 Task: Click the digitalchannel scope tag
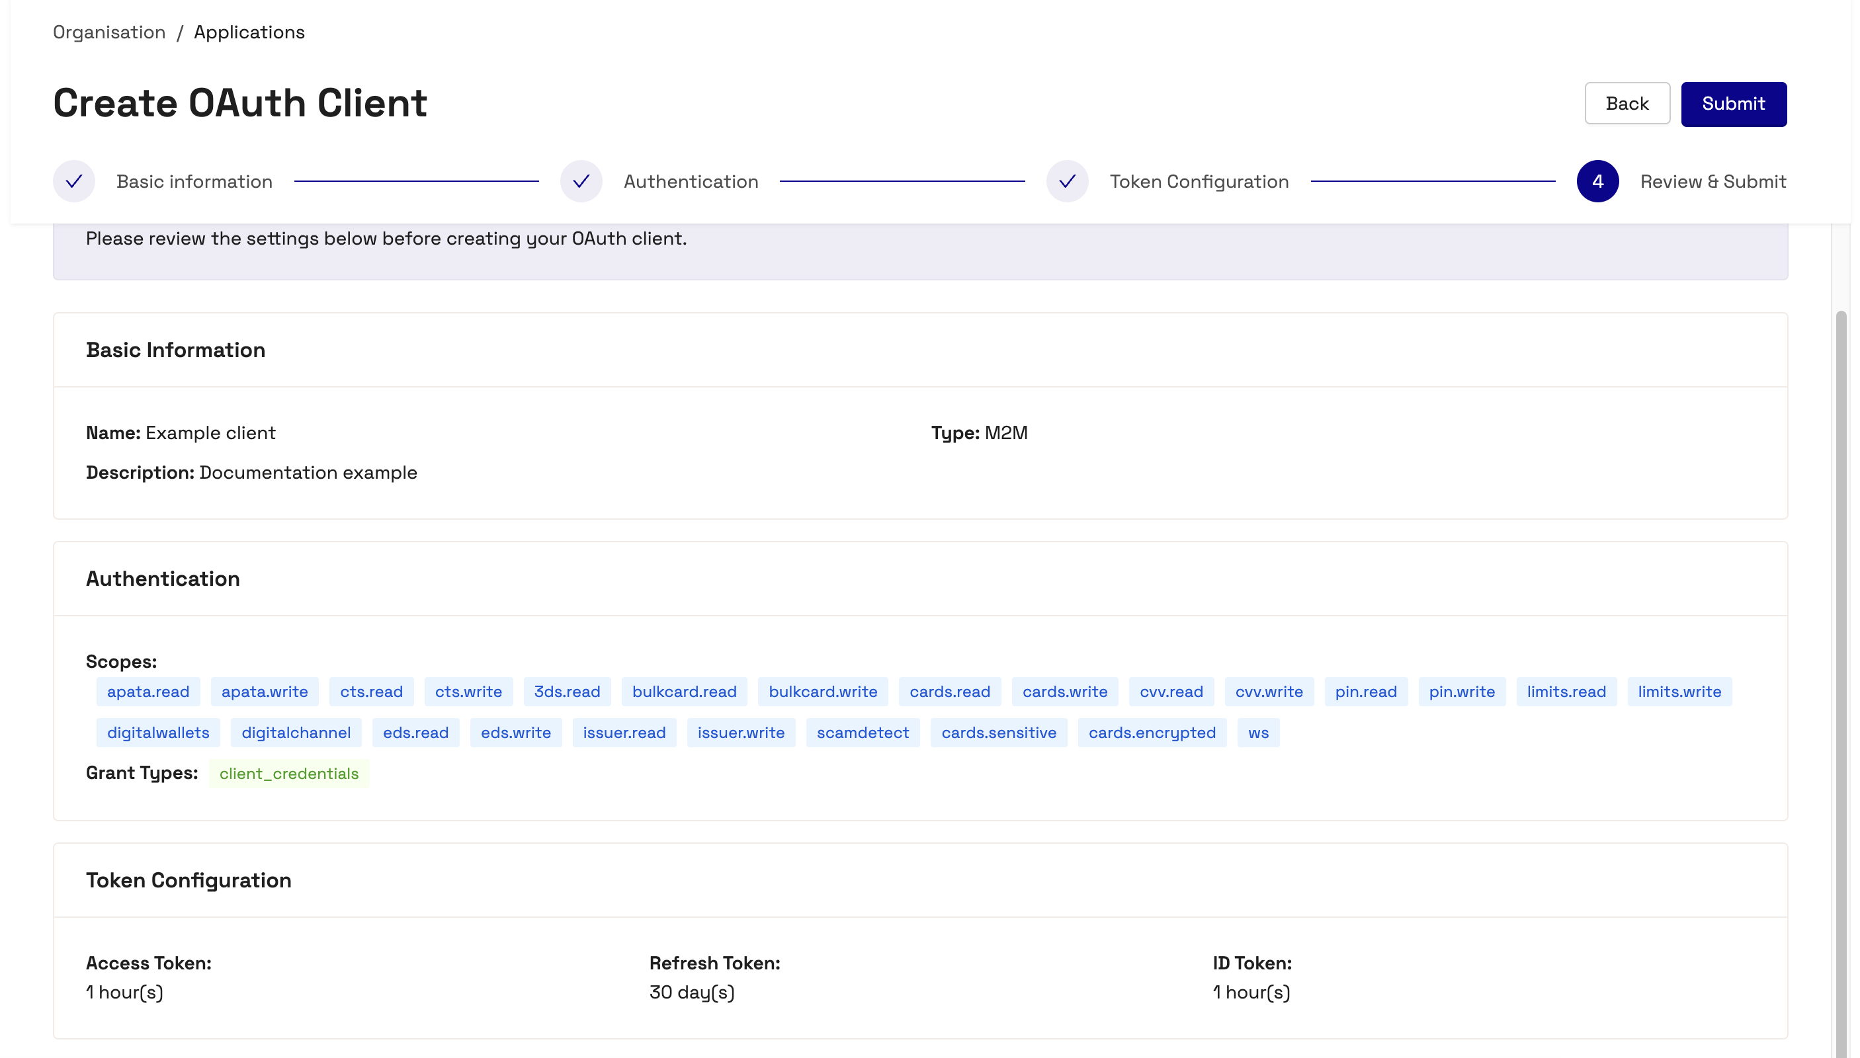click(x=296, y=732)
